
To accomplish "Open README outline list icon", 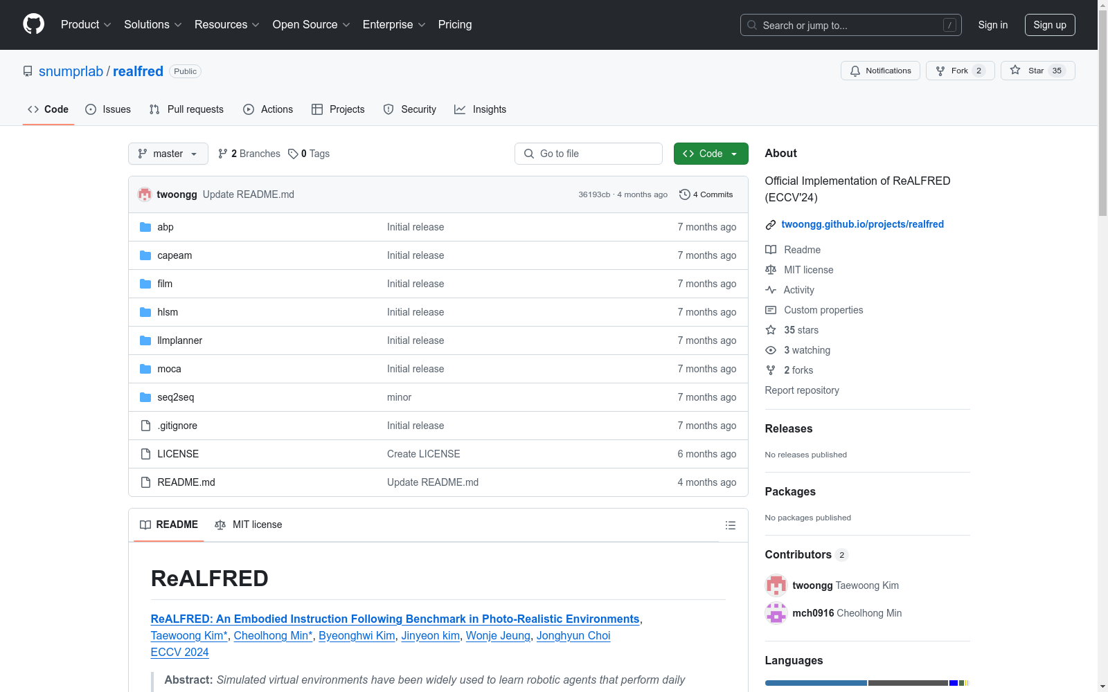I will pyautogui.click(x=730, y=525).
